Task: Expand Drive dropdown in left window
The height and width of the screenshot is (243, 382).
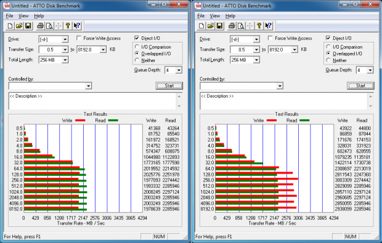Action: pos(65,39)
